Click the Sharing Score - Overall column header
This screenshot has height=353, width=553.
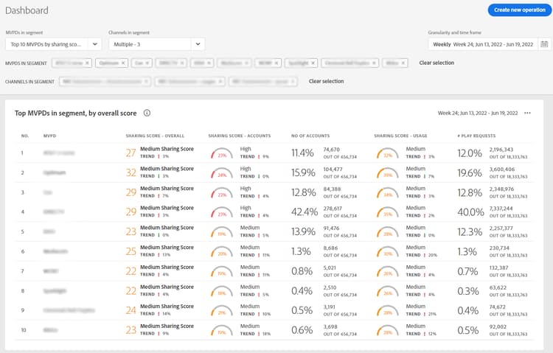pos(154,136)
